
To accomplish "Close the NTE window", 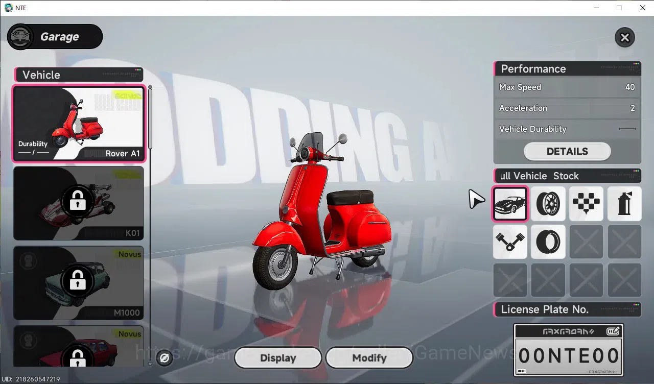I will (643, 8).
